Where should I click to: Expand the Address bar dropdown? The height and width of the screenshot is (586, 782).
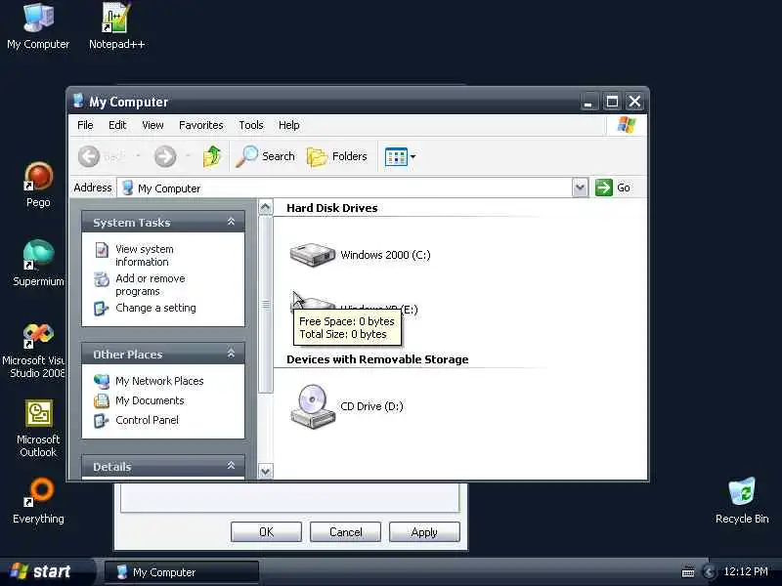580,188
